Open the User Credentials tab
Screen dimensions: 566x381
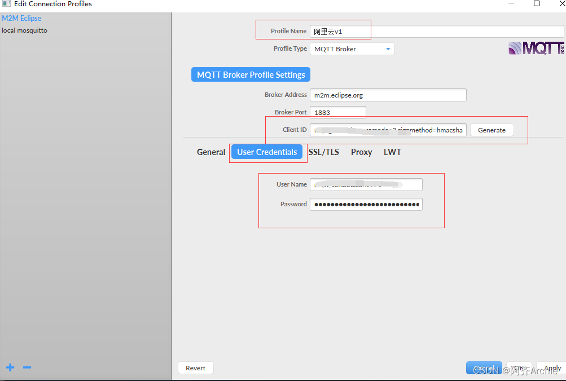(267, 152)
